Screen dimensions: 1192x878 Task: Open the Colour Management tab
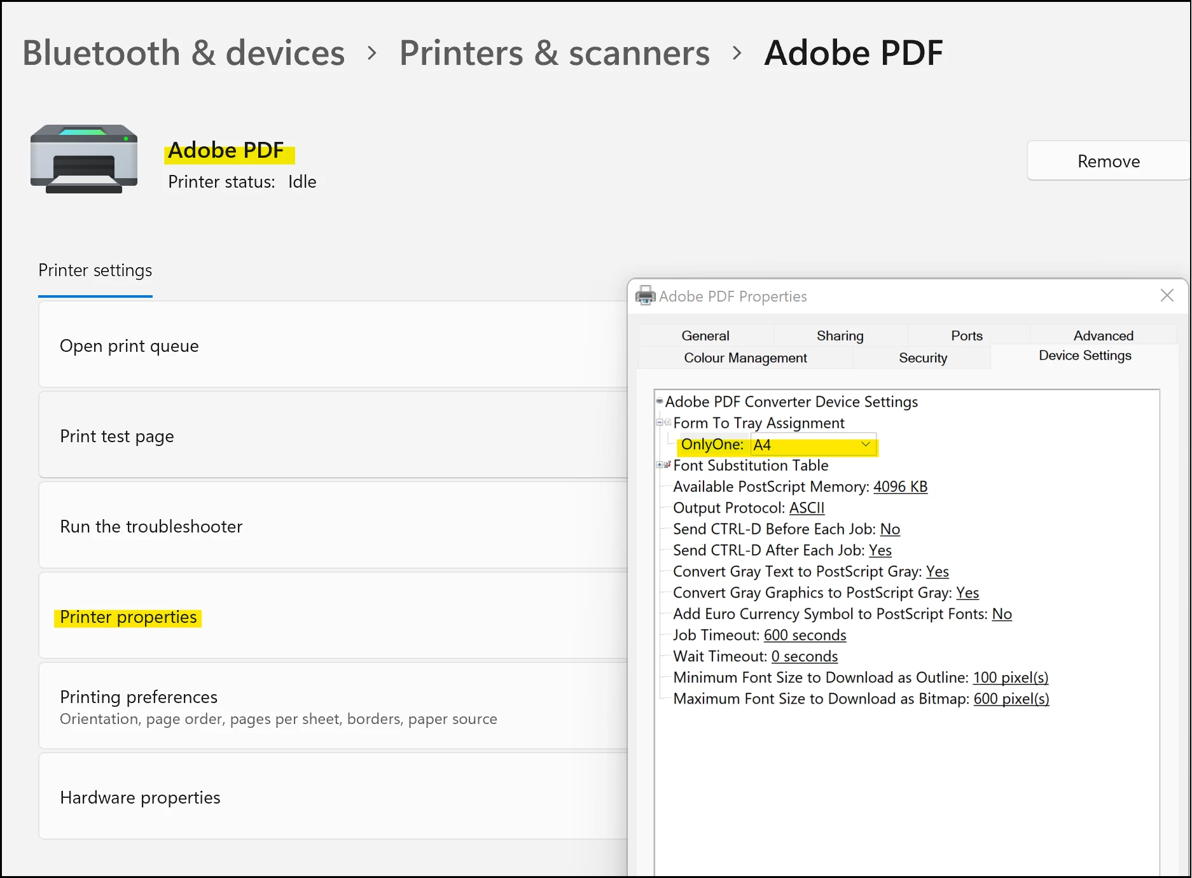click(745, 358)
